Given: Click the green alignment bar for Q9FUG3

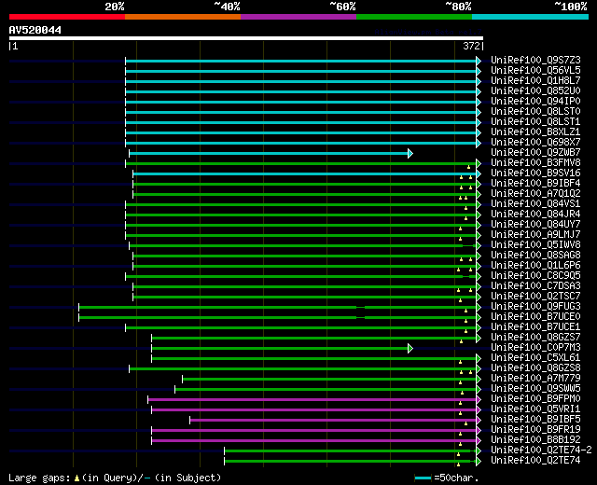Looking at the screenshot, I should coord(278,307).
